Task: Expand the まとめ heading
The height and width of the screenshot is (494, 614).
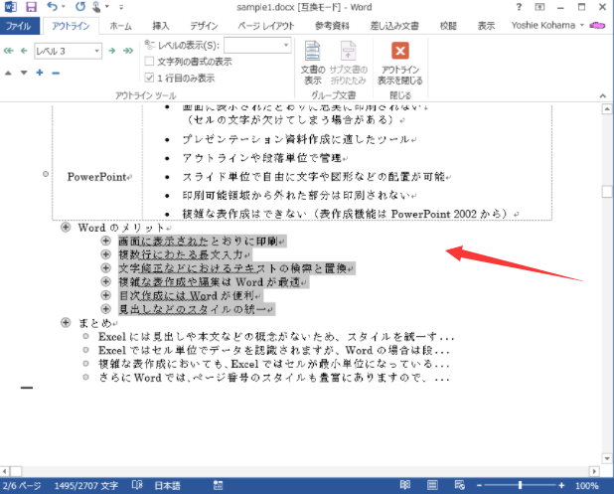Action: point(66,323)
